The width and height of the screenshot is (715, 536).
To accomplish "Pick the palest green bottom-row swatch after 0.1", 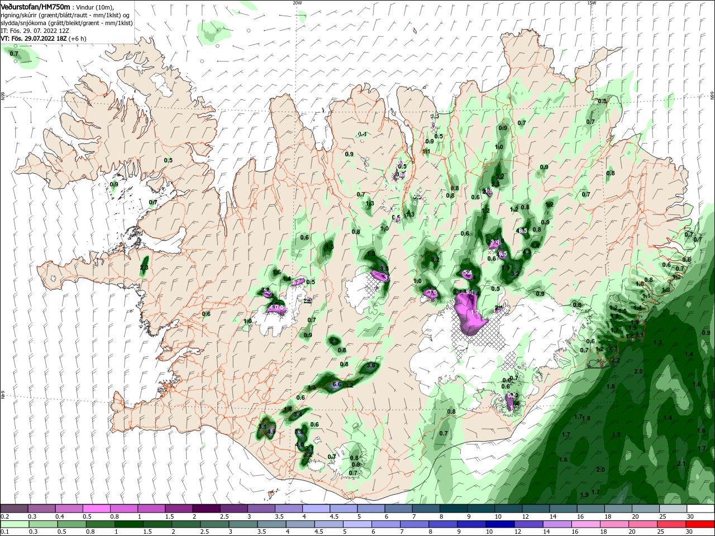I will [14, 524].
